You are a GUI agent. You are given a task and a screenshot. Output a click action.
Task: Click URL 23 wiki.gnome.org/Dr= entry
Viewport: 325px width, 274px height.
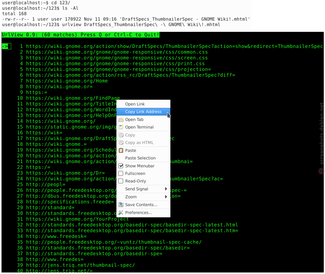pos(65,173)
